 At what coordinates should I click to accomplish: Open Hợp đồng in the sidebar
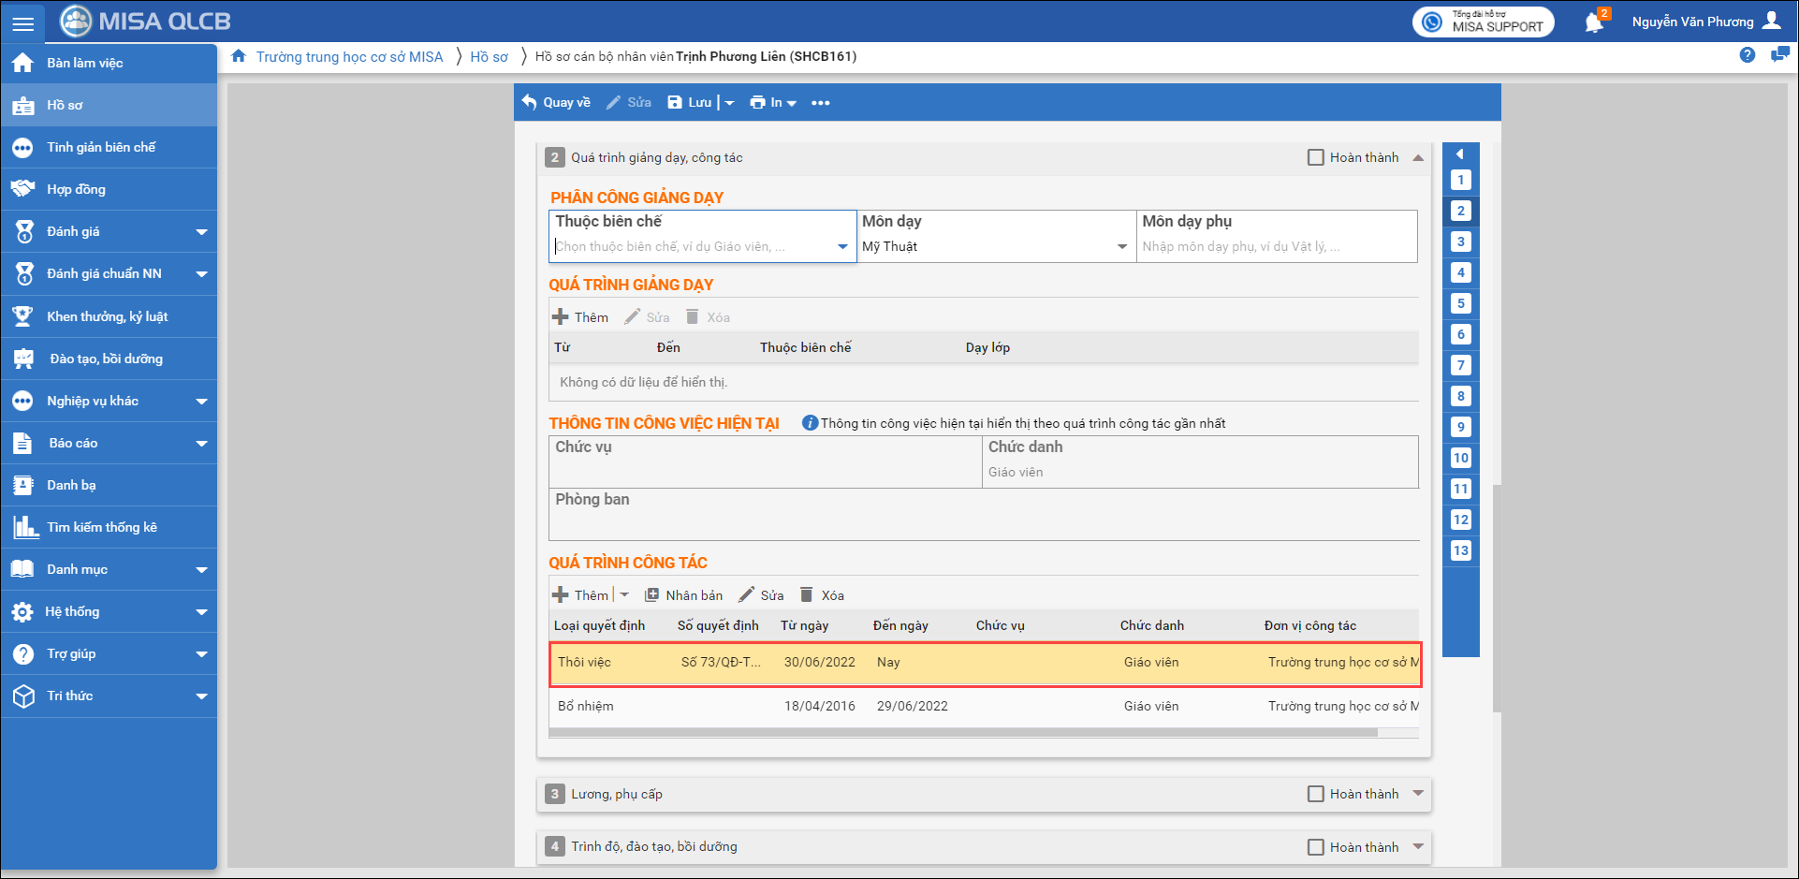76,189
